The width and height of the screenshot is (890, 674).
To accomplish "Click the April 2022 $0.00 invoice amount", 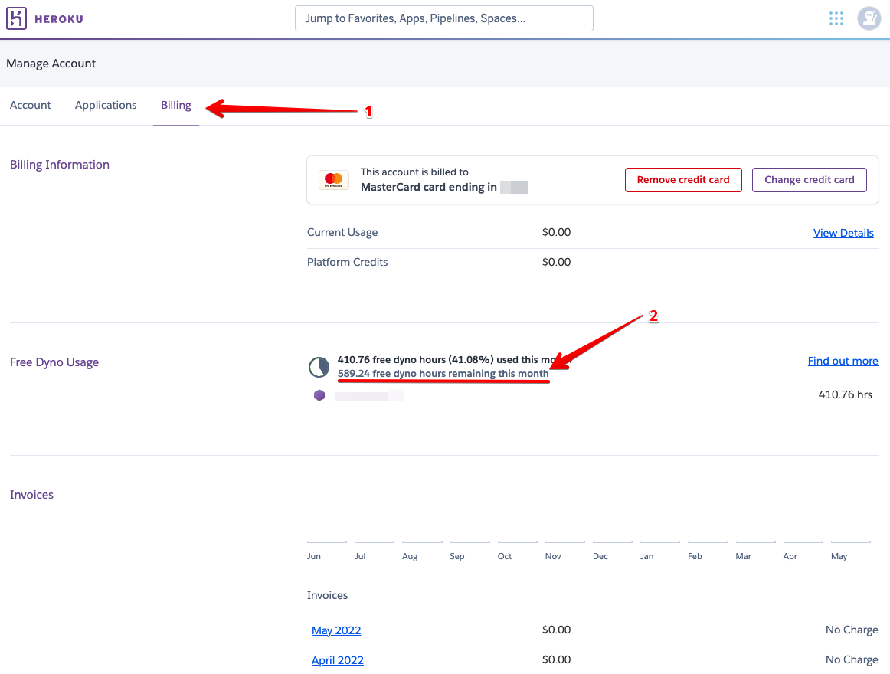I will (556, 659).
